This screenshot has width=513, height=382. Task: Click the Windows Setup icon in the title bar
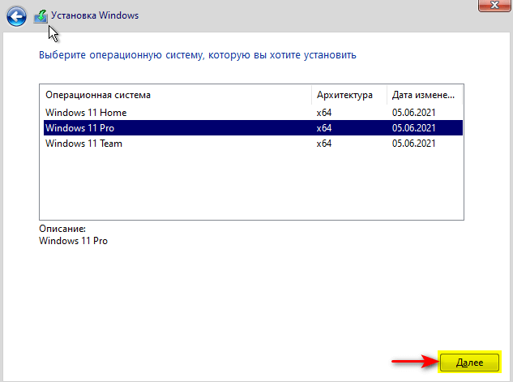[x=41, y=16]
